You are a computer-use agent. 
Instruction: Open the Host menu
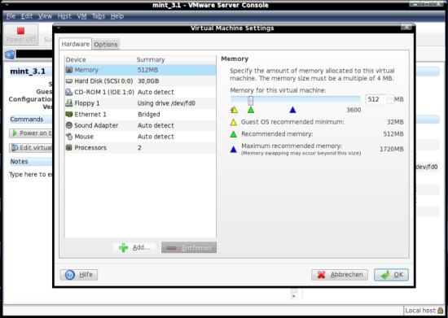[64, 16]
